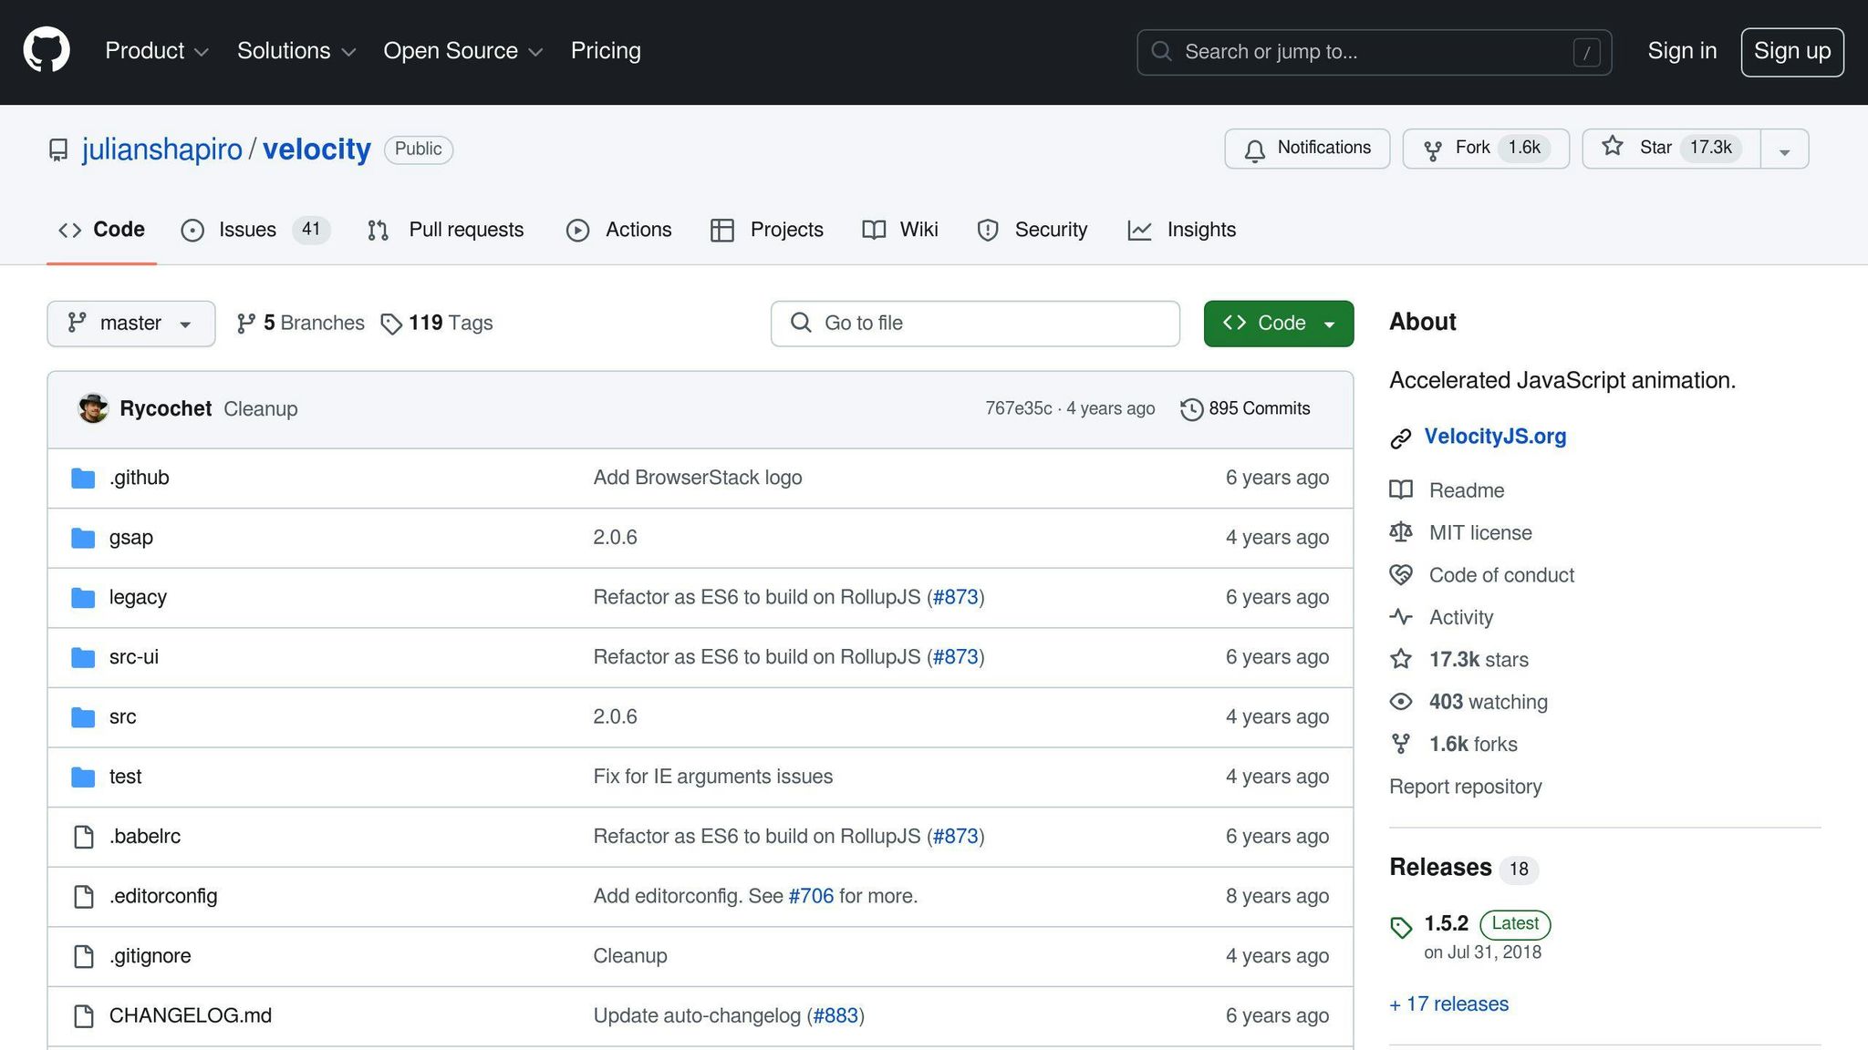Open the Pricing menu item
Image resolution: width=1868 pixels, height=1050 pixels.
pyautogui.click(x=606, y=51)
